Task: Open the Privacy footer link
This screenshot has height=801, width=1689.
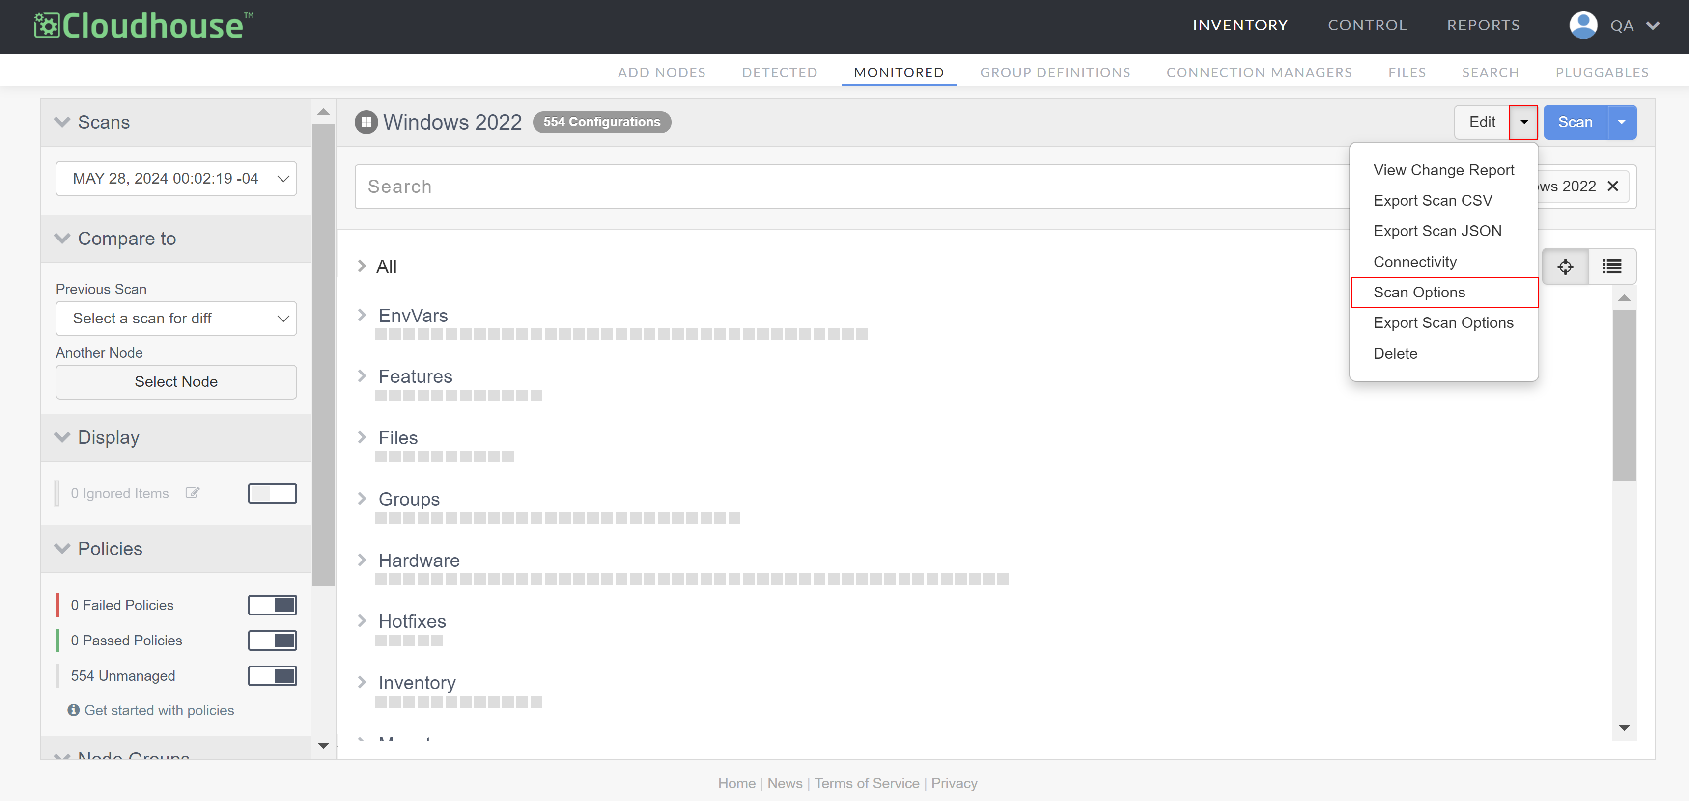Action: (954, 783)
